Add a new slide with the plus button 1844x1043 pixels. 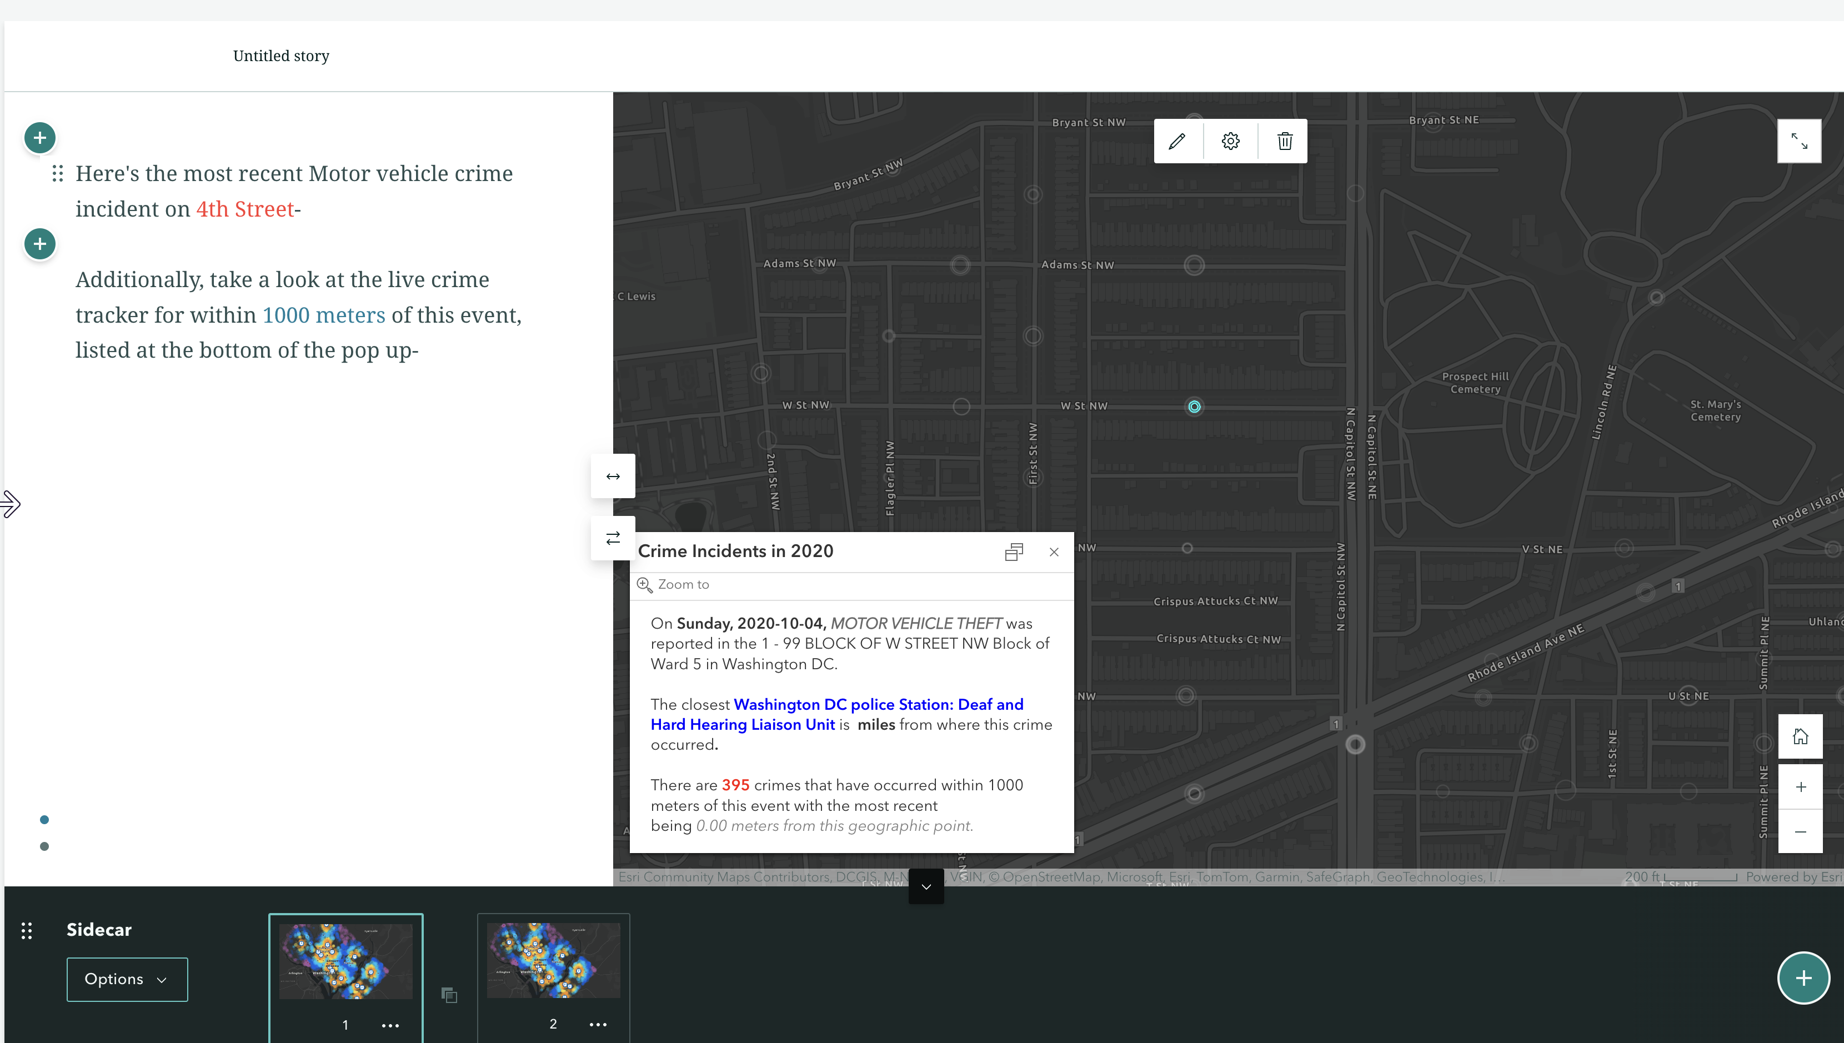[1803, 978]
